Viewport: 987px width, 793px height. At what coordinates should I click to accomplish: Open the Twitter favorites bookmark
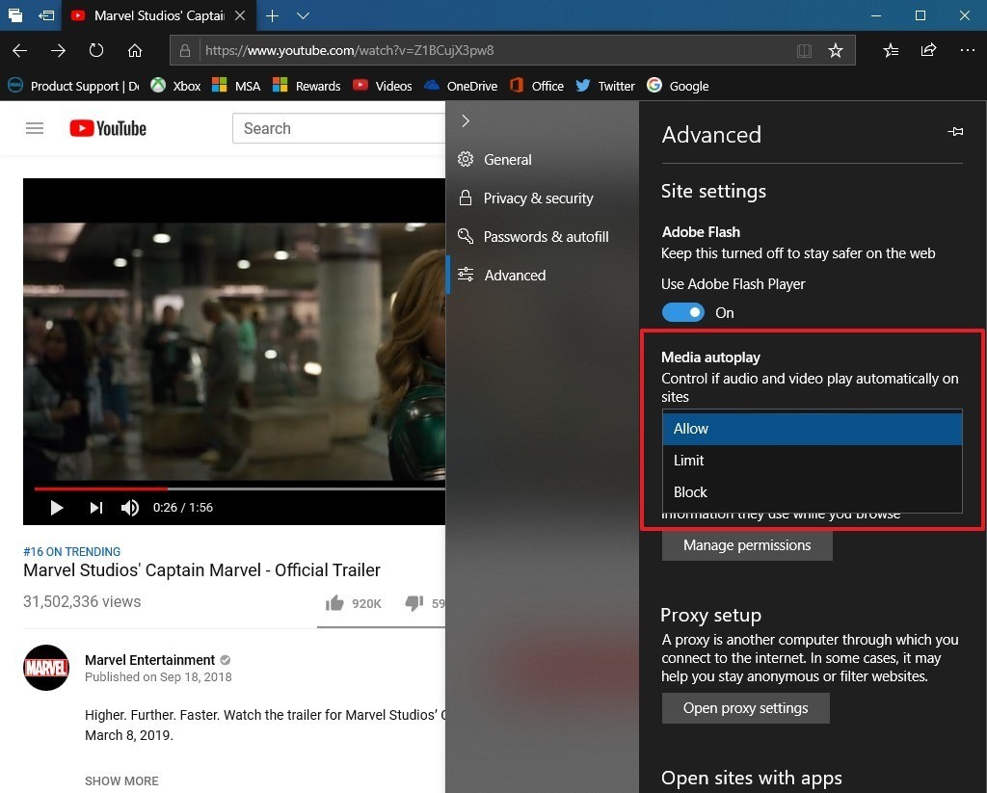pyautogui.click(x=605, y=86)
